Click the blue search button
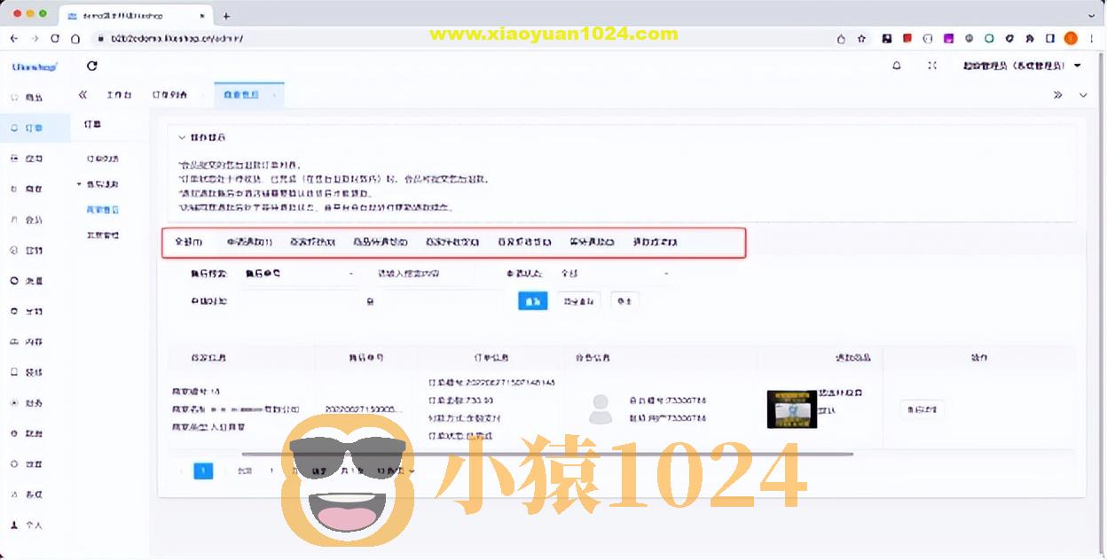 point(532,301)
